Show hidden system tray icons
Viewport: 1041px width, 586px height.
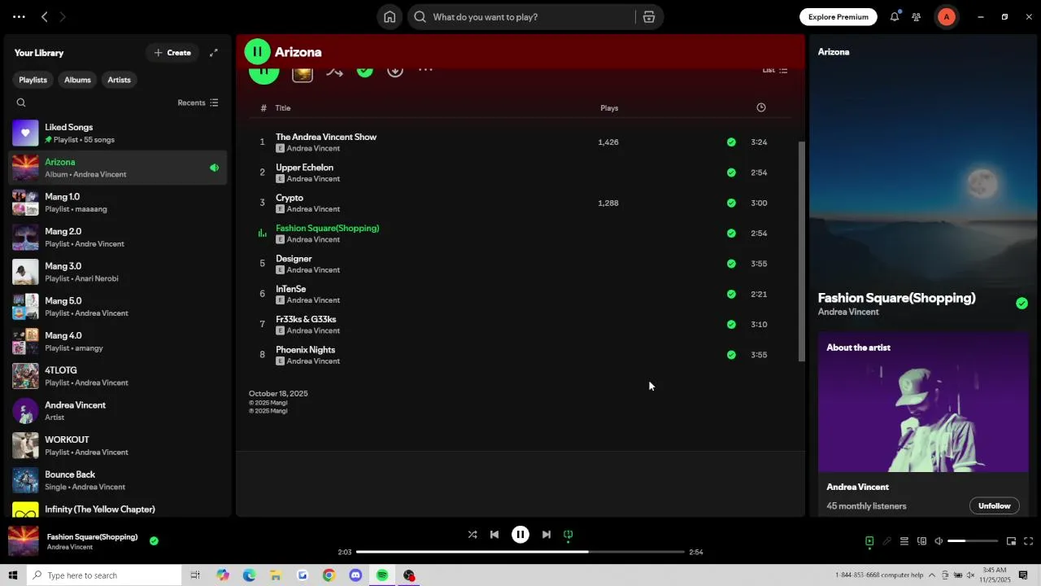(x=932, y=575)
